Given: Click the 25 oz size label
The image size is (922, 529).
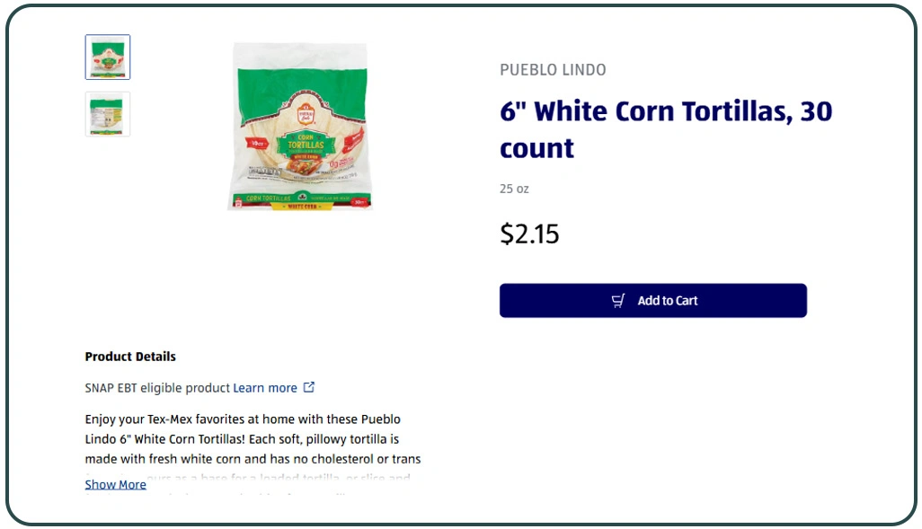Looking at the screenshot, I should 514,189.
